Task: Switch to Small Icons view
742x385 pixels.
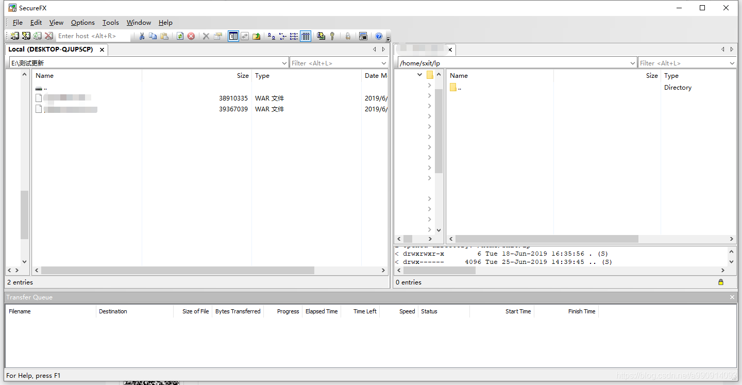Action: (283, 36)
